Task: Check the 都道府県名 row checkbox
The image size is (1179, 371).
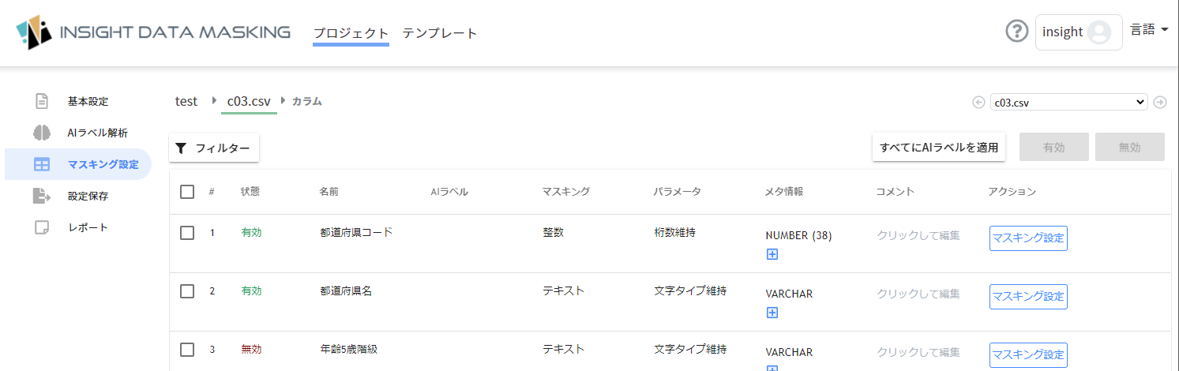Action: [187, 290]
